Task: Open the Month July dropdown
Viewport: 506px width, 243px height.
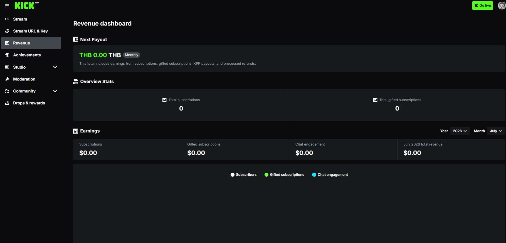Action: 496,131
